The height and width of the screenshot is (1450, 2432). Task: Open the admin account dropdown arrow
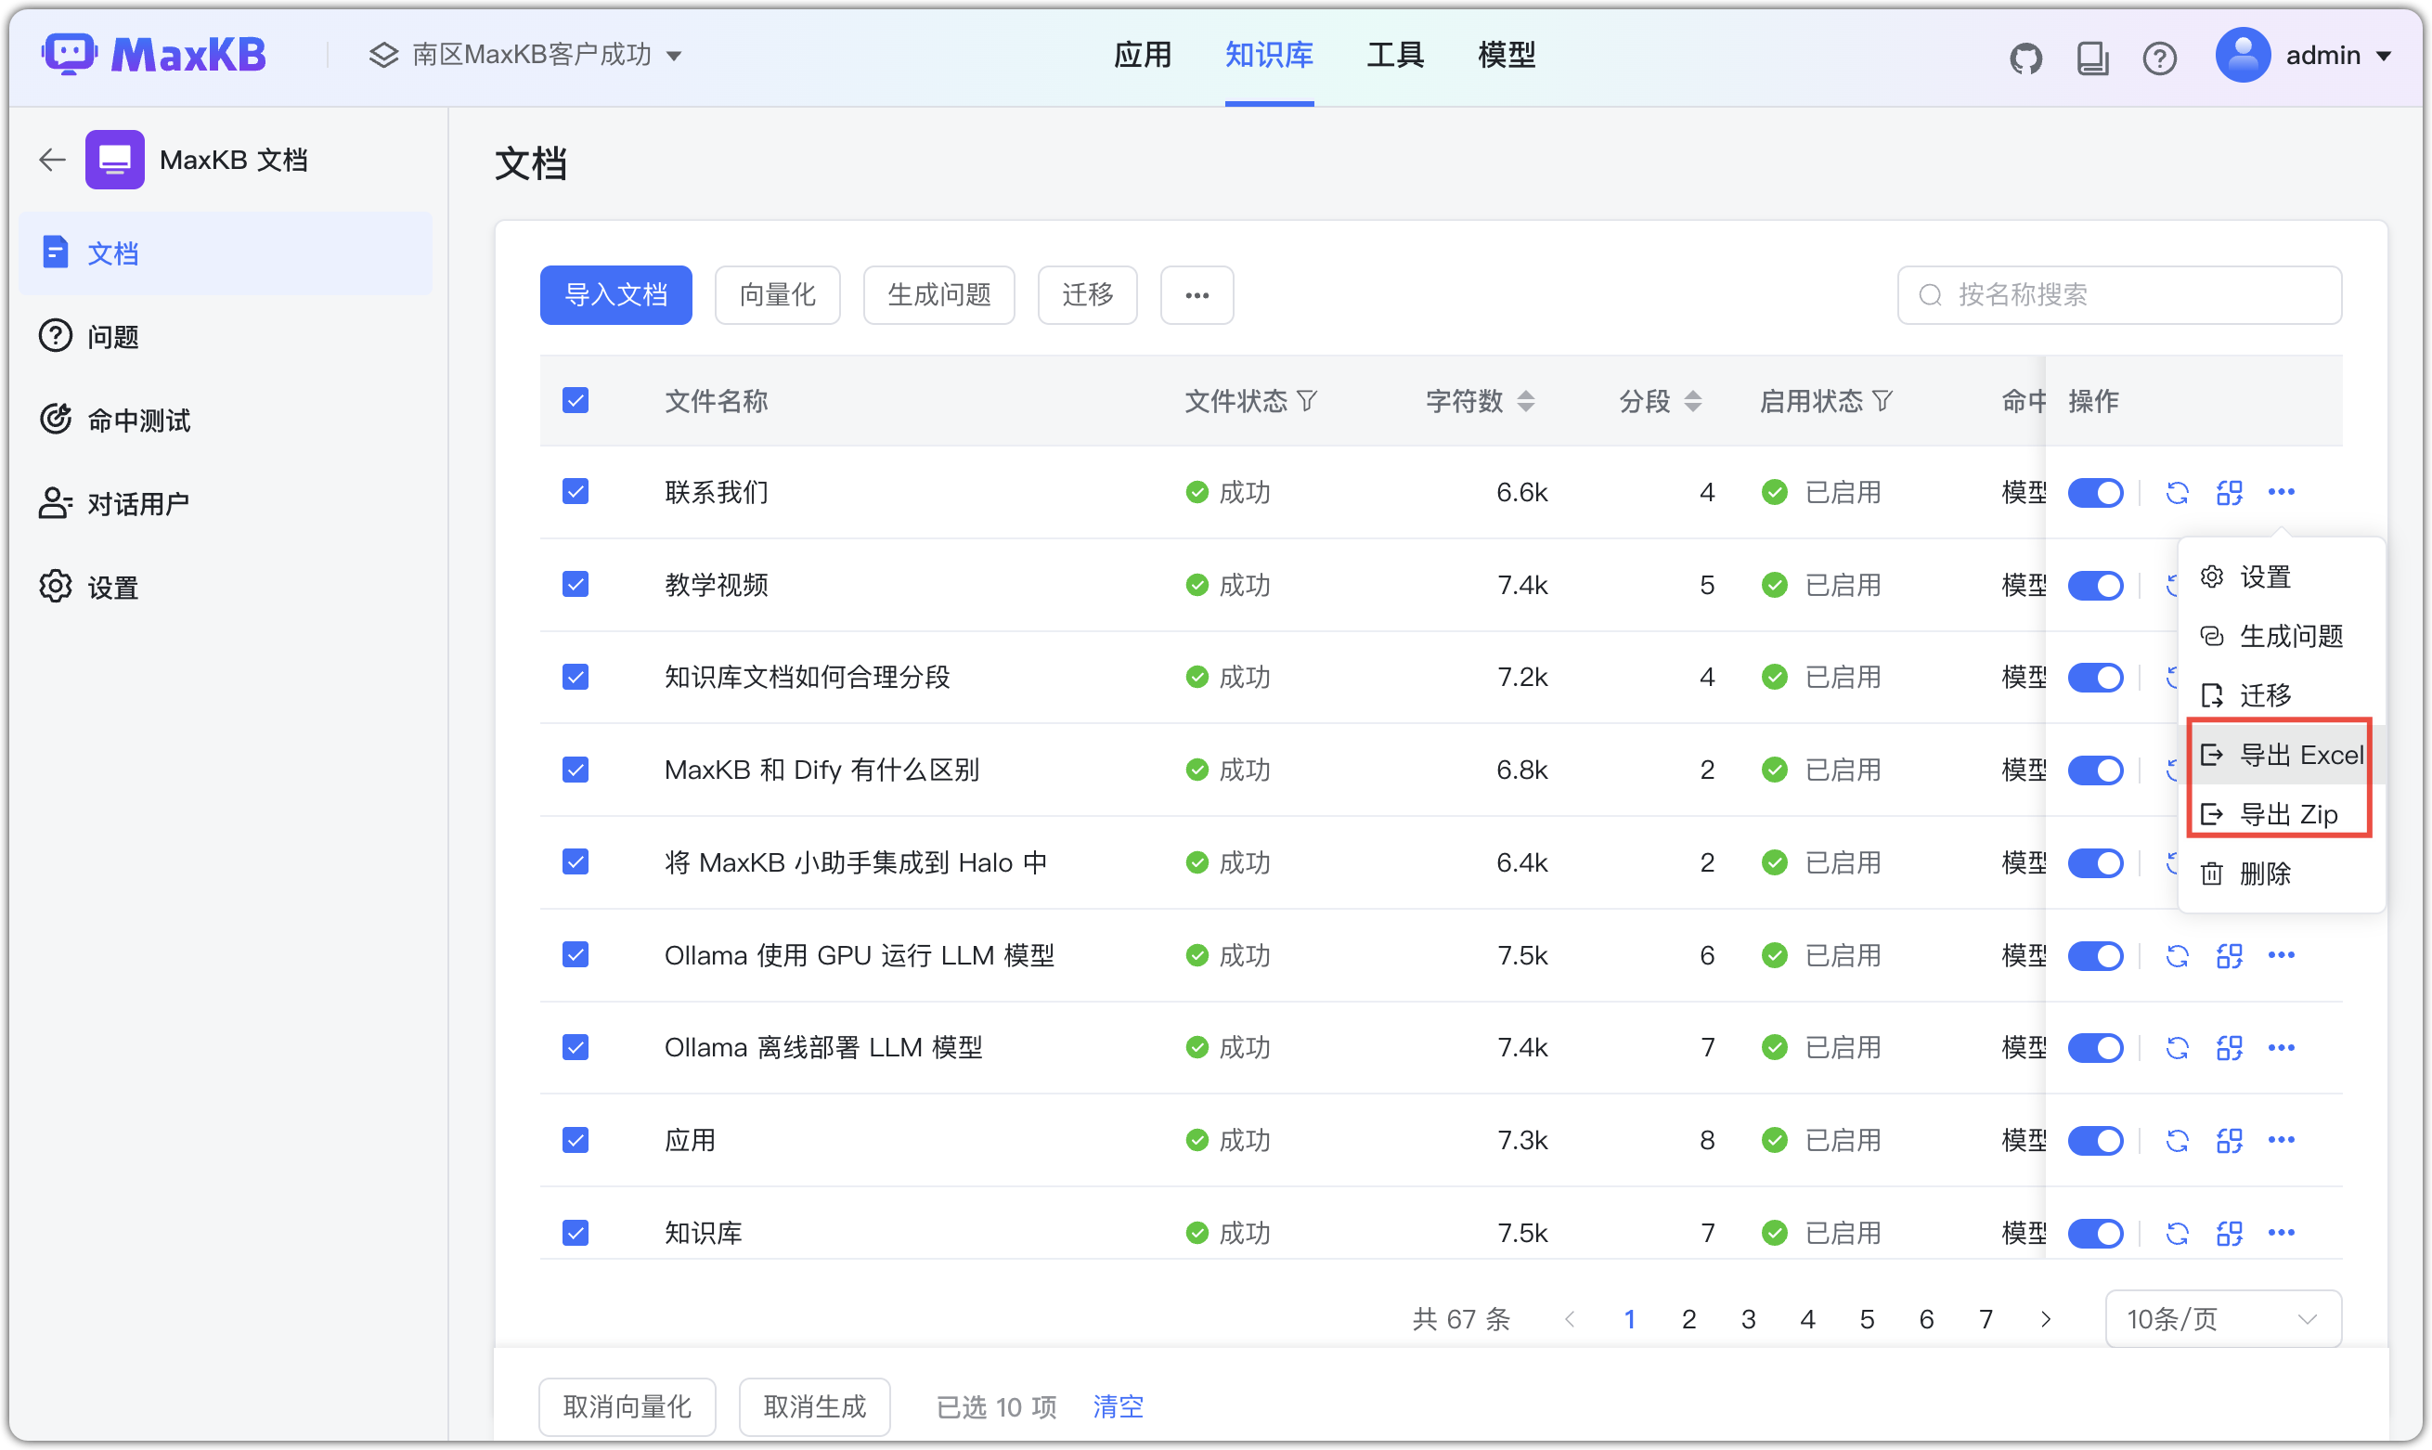click(2383, 57)
